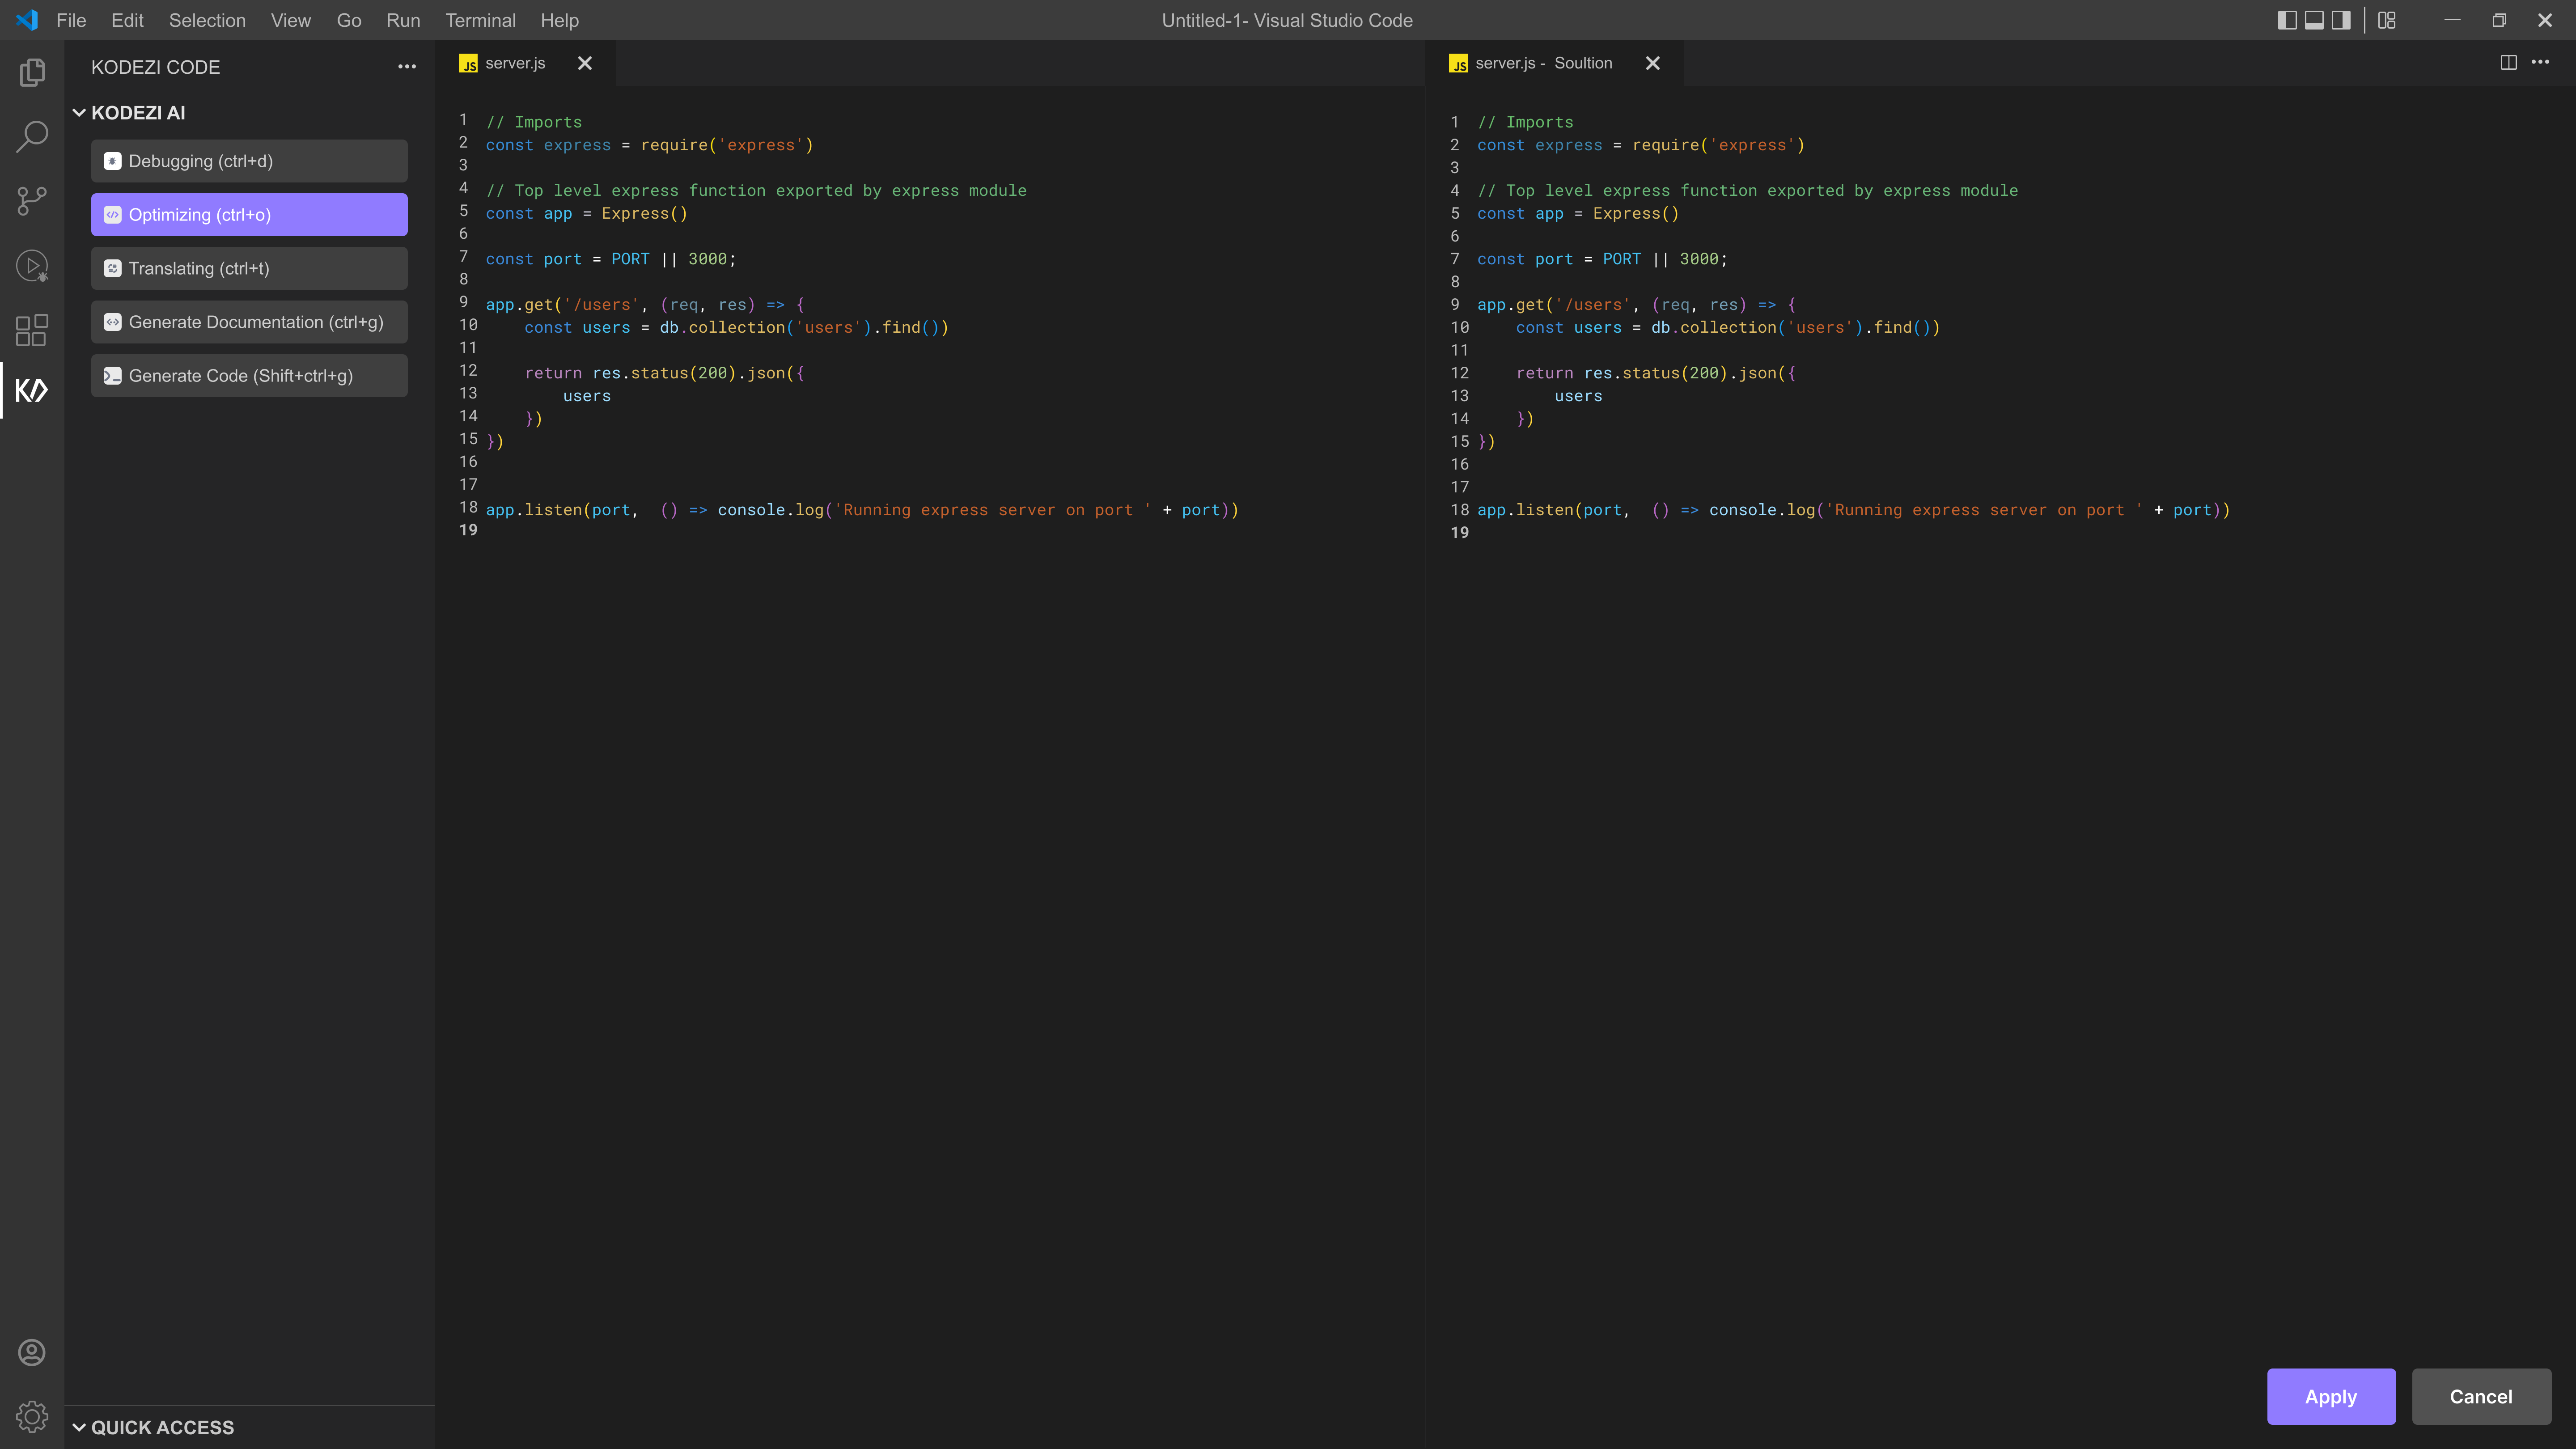Open the Terminal menu
The height and width of the screenshot is (1449, 2576).
coord(481,20)
